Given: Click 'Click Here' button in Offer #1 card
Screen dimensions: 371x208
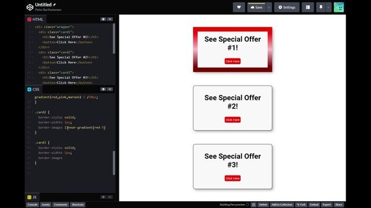Looking at the screenshot, I should coord(232,61).
